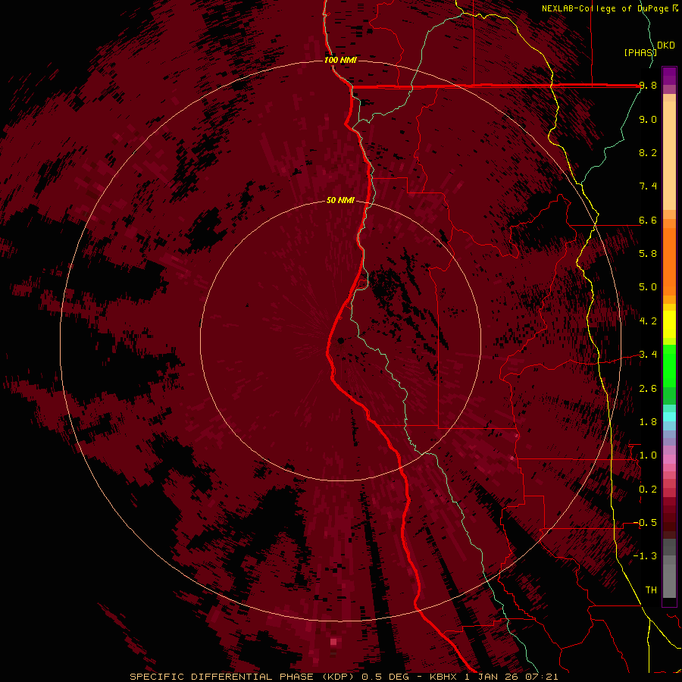Screen dimensions: 682x682
Task: Click the 9.0 scale value
Action: click(x=648, y=119)
